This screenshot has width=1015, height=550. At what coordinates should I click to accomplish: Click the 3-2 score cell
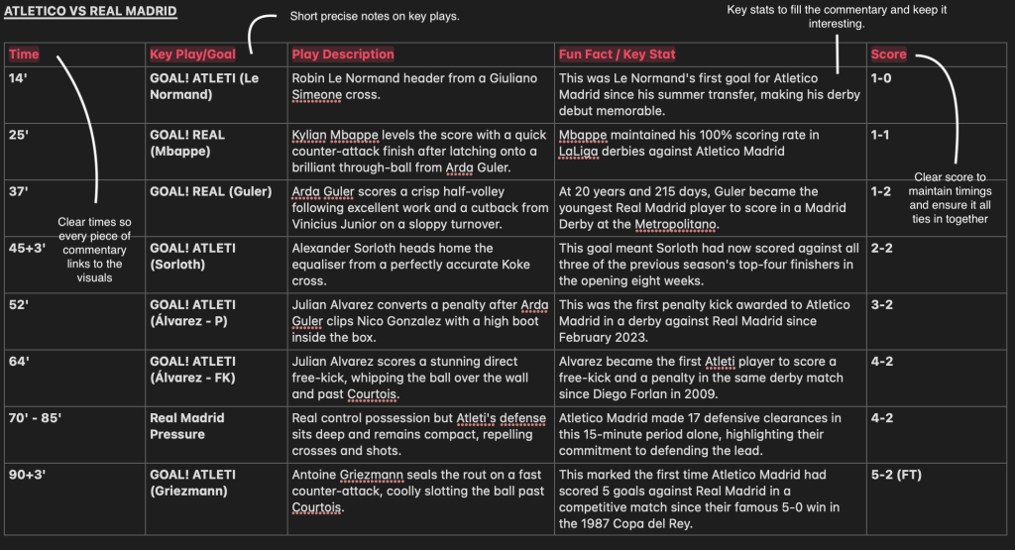tap(882, 304)
